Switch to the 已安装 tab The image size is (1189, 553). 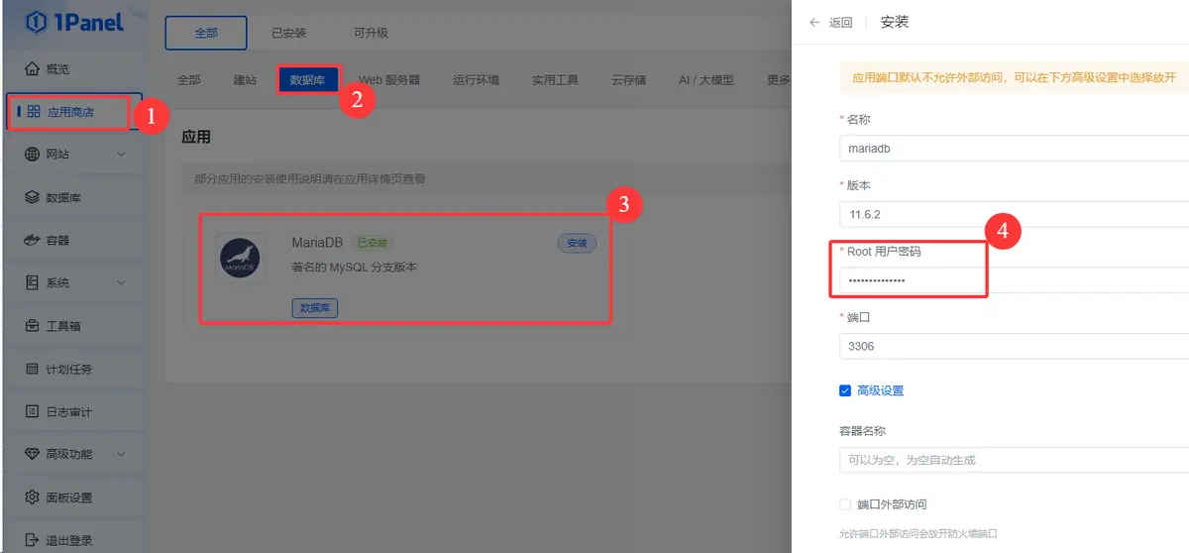289,33
